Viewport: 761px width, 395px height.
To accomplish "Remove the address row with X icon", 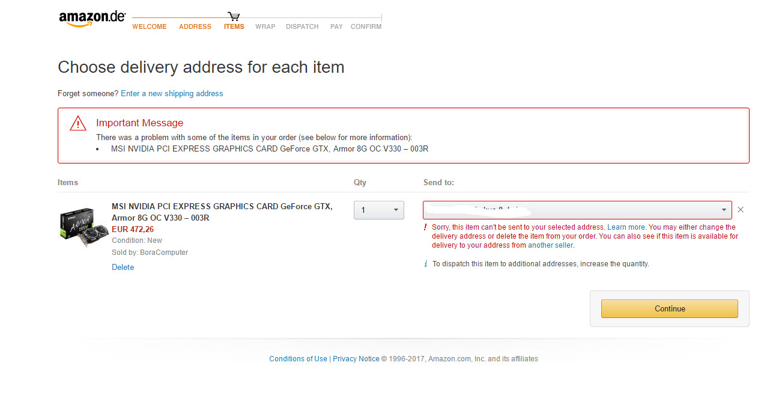I will 741,210.
